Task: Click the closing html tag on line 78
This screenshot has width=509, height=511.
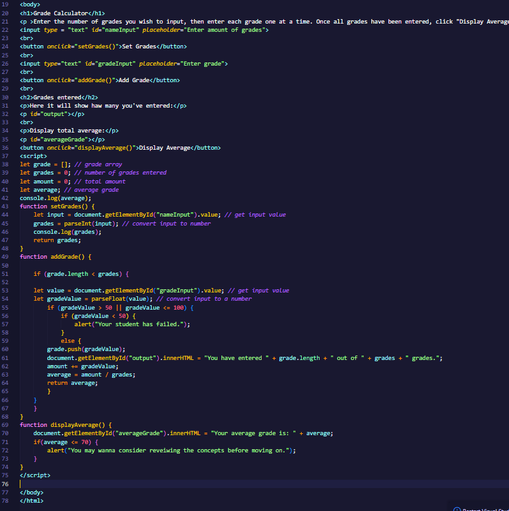Action: [32, 501]
